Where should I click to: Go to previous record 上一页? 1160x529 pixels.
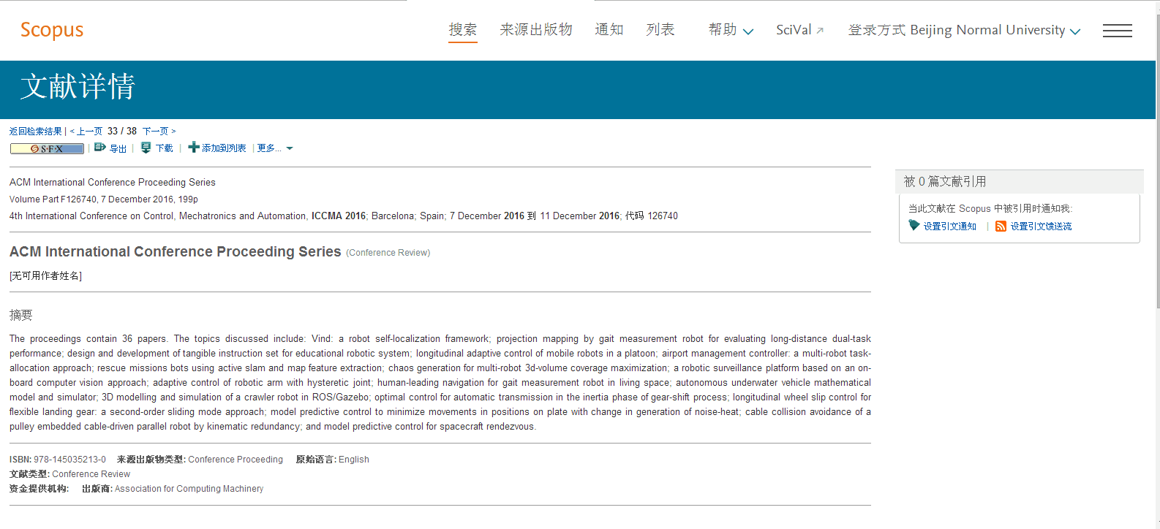[x=86, y=132]
